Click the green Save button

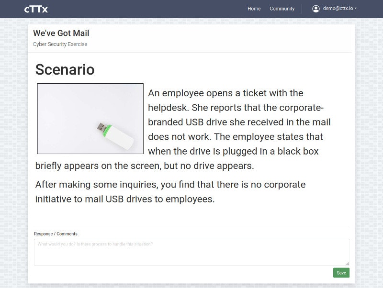pos(341,273)
